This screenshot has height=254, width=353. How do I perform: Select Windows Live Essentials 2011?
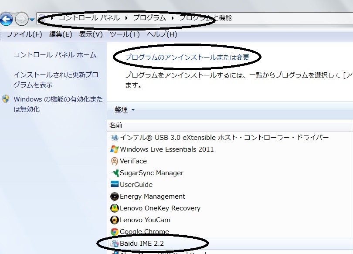(x=167, y=149)
